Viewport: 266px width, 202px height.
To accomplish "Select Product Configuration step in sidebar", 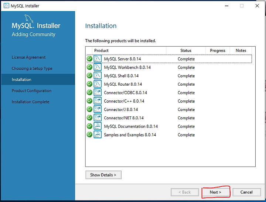I will tap(31, 91).
